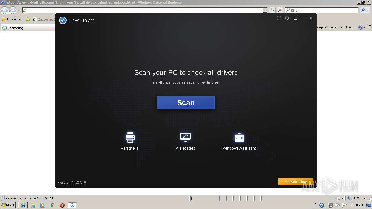Click Driver Talent tray icon
This screenshot has height=209, width=372.
pos(322,205)
